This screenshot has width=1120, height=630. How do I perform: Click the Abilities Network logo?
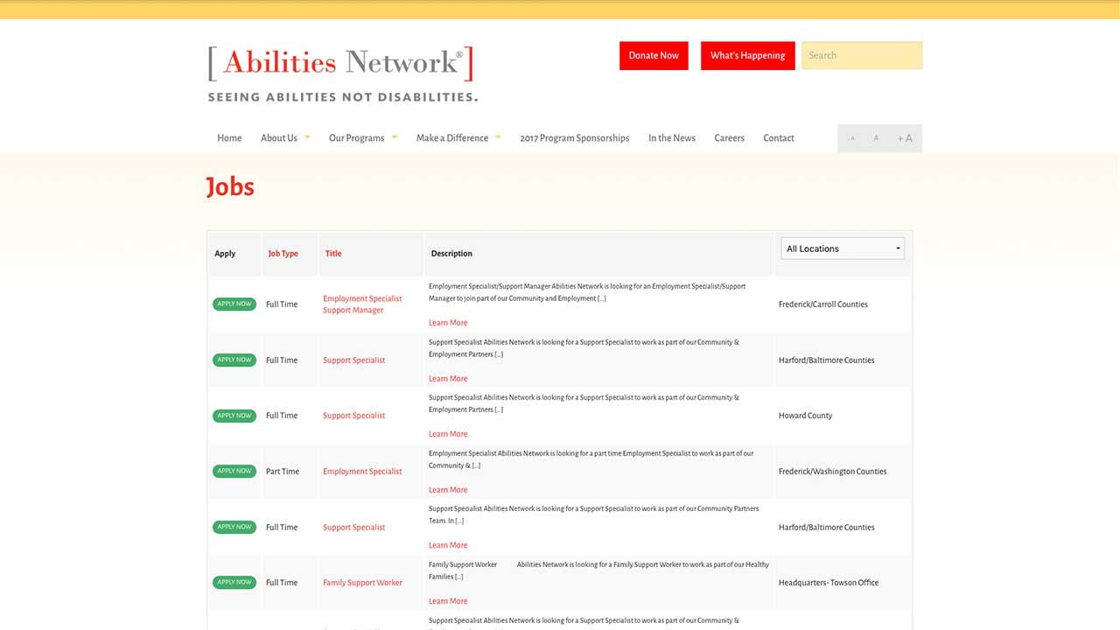point(340,63)
